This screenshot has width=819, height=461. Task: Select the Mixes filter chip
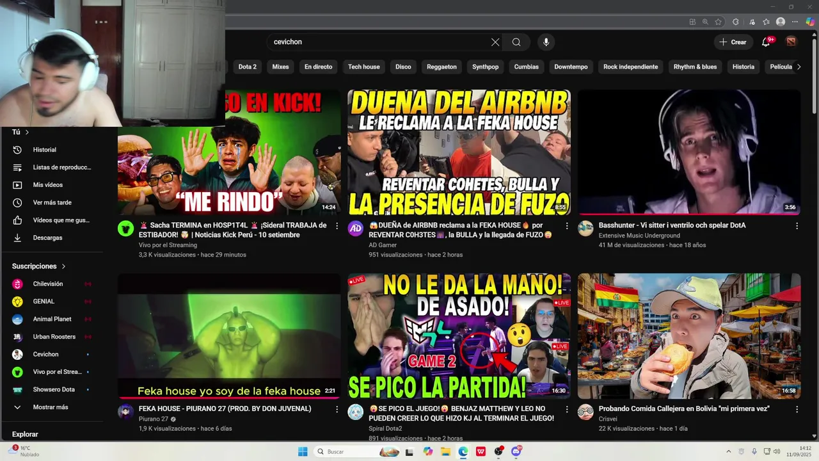click(280, 67)
